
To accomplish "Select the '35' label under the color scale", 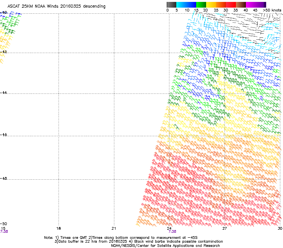I will (x=236, y=10).
